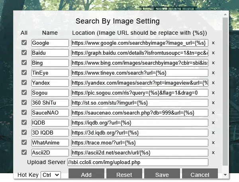Image resolution: width=239 pixels, height=182 pixels.
Task: Uncheck the 360 ShiTu checkbox
Action: (x=24, y=103)
